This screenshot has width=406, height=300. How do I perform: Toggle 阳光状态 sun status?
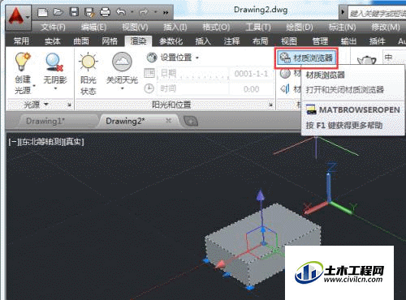click(x=89, y=74)
